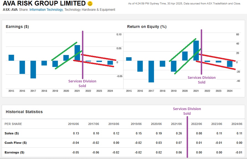Click the Sales ($) row label
Image resolution: width=247 pixels, height=159 pixels.
click(x=12, y=133)
